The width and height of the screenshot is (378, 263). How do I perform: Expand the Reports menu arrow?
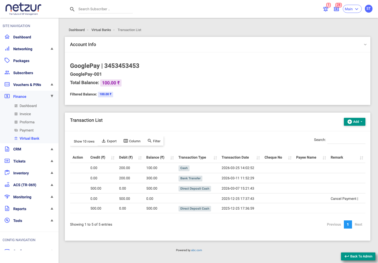pyautogui.click(x=52, y=209)
